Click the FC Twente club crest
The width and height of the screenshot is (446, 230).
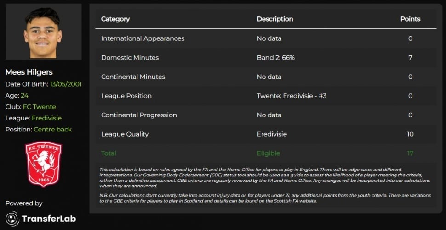[x=43, y=164]
